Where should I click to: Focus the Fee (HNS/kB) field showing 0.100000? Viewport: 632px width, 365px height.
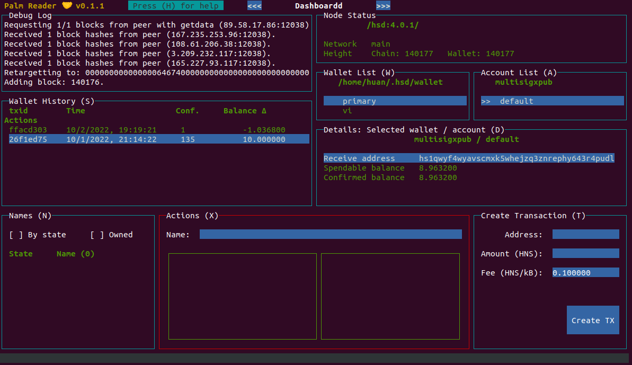586,272
